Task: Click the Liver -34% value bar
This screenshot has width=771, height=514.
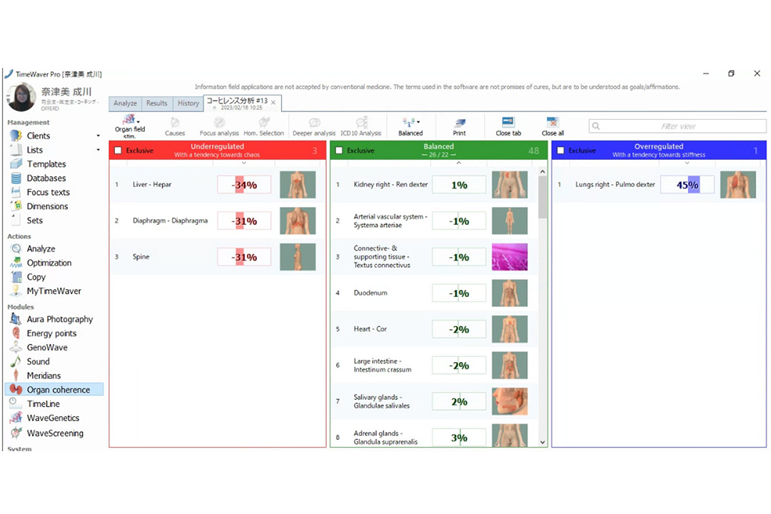Action: pyautogui.click(x=244, y=185)
